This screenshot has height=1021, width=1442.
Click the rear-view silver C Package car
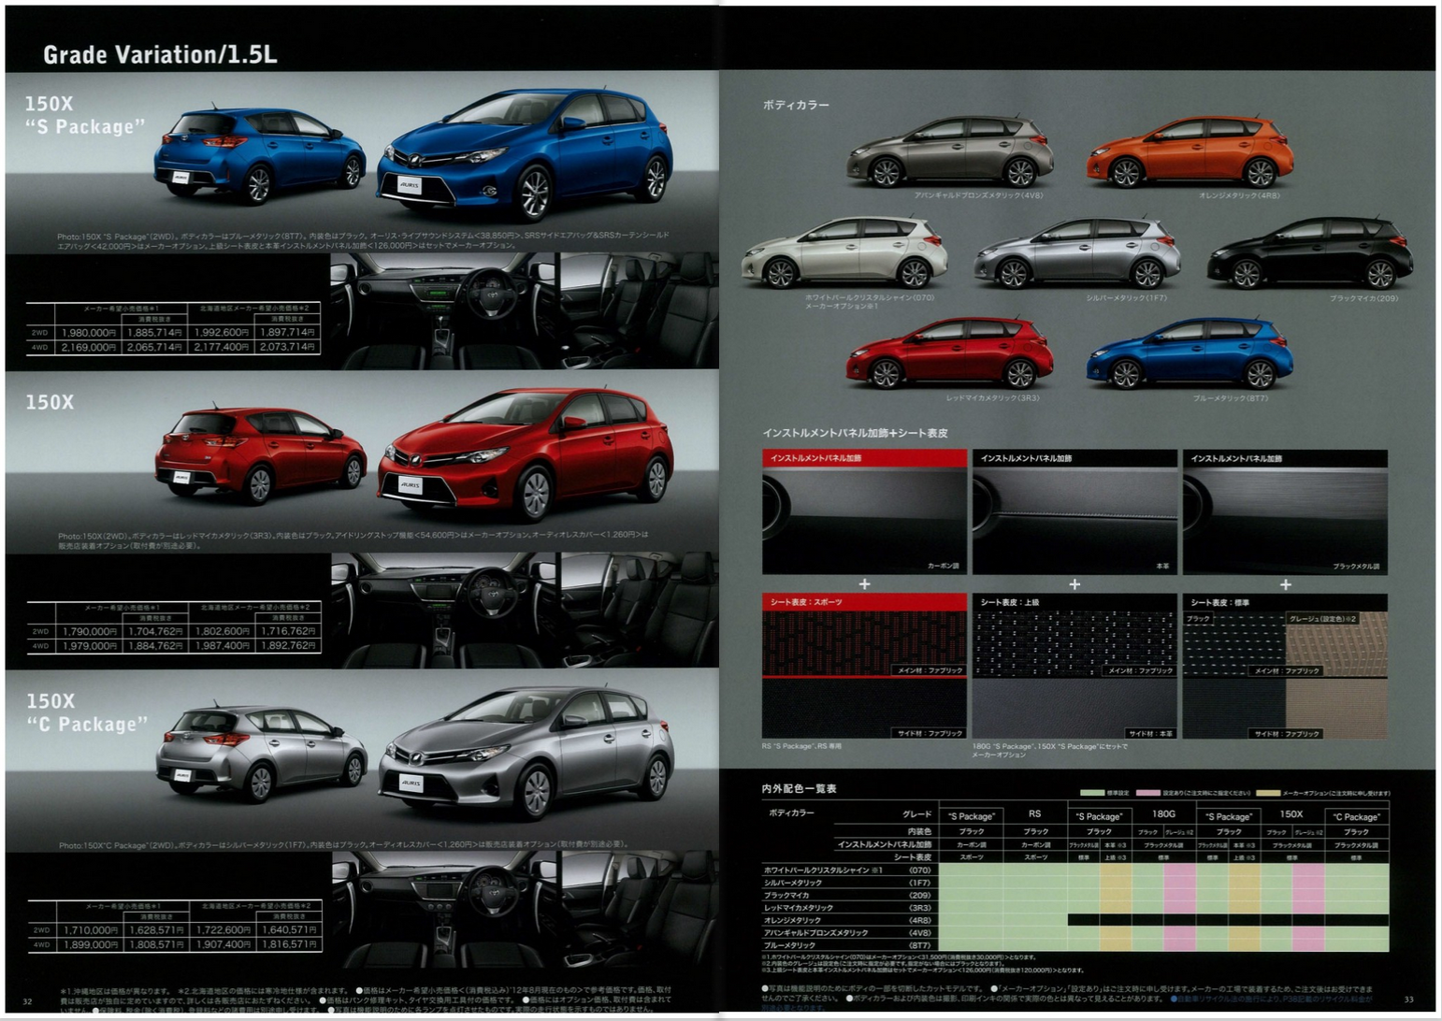(x=260, y=753)
